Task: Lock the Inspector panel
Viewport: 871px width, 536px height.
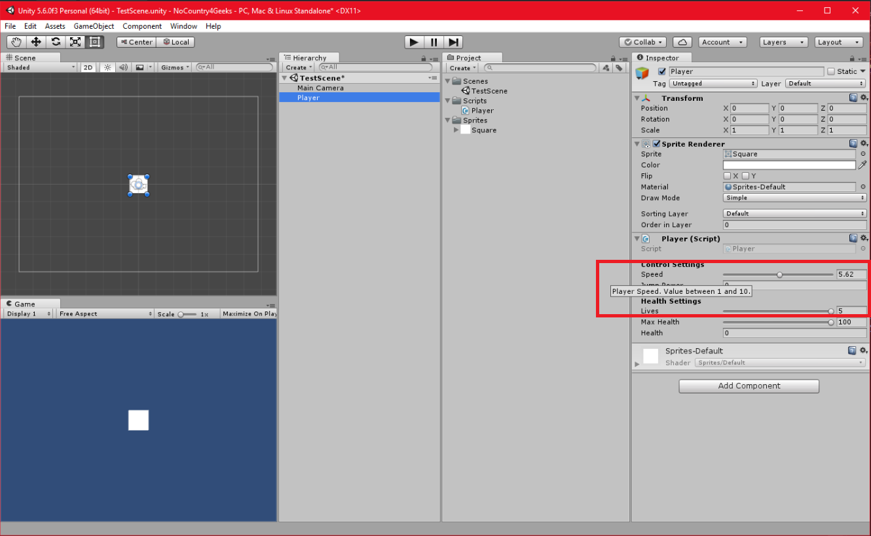Action: point(853,58)
